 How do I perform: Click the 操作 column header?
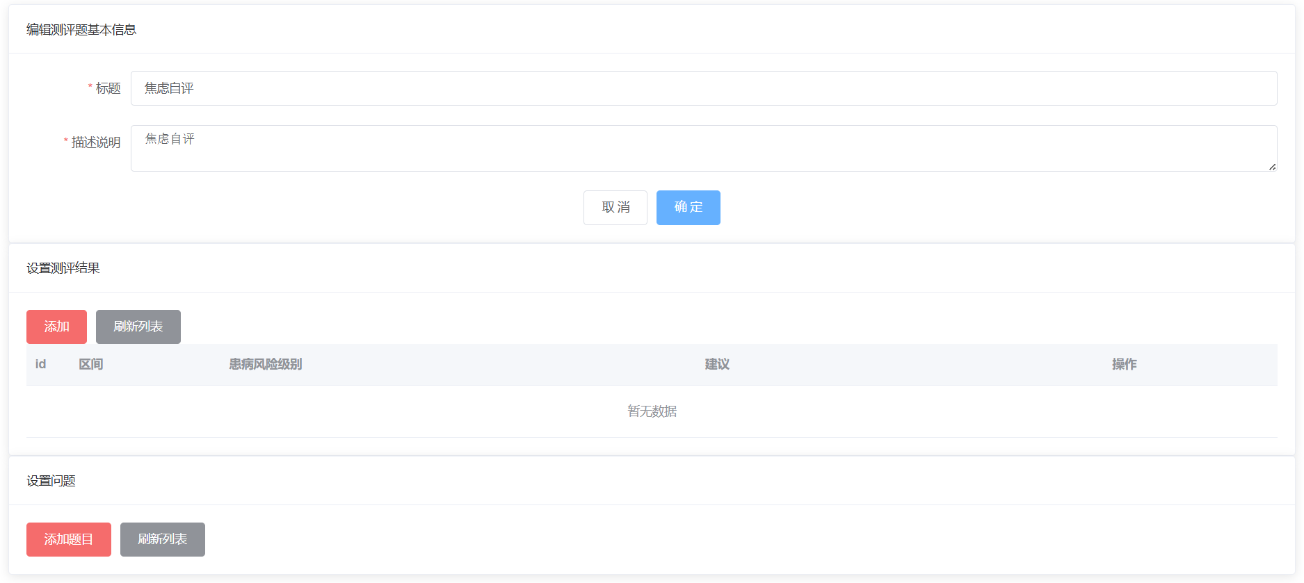coord(1125,364)
